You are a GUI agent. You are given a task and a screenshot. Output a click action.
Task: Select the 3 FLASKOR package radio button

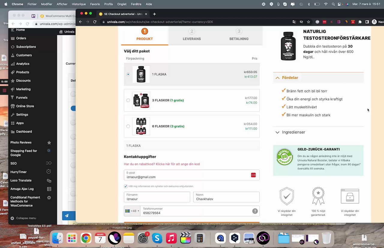[x=128, y=100]
